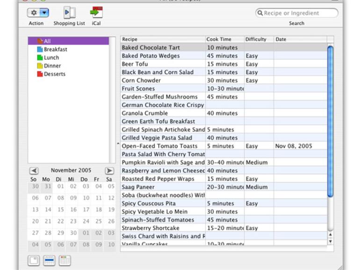
Task: Open the Shopping List toolbar icon
Action: [69, 13]
